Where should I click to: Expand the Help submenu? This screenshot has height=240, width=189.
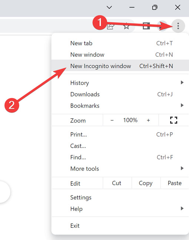120,209
